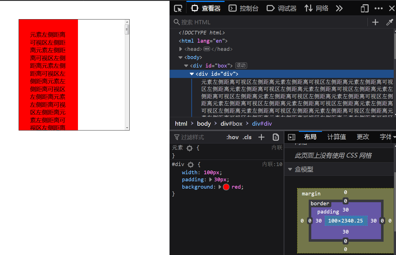Toggle the three-pane sidebar icon
This screenshot has height=255, width=396.
pyautogui.click(x=291, y=137)
